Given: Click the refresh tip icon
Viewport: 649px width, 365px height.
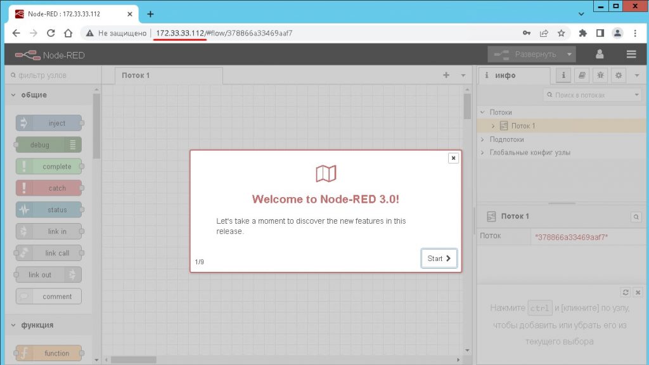Looking at the screenshot, I should [x=626, y=292].
